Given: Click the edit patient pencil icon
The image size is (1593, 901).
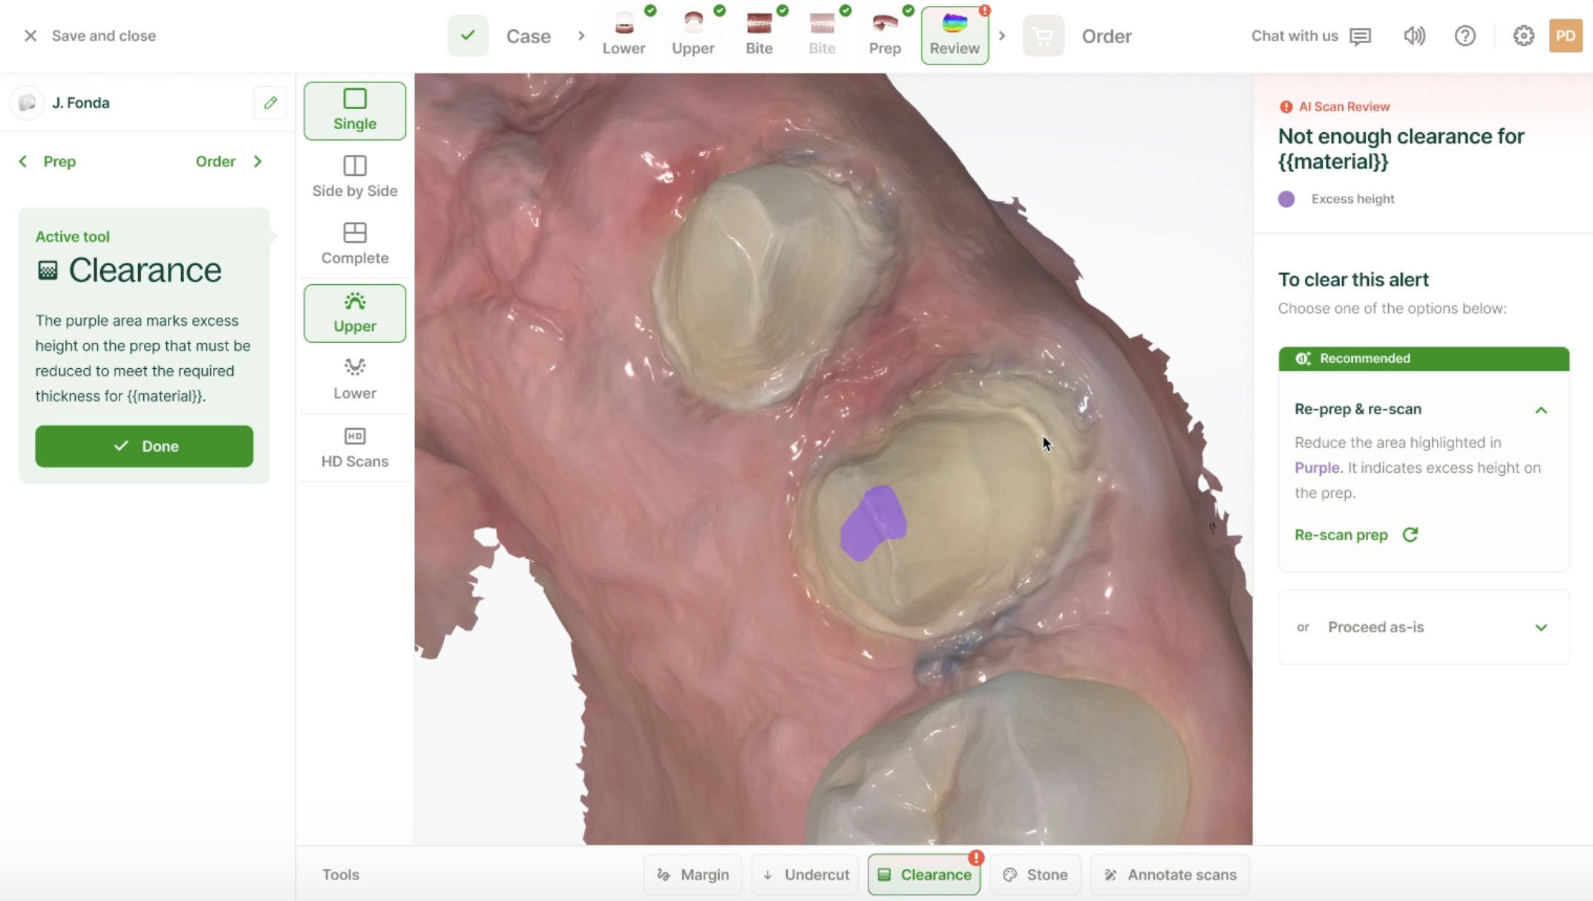Looking at the screenshot, I should (270, 102).
